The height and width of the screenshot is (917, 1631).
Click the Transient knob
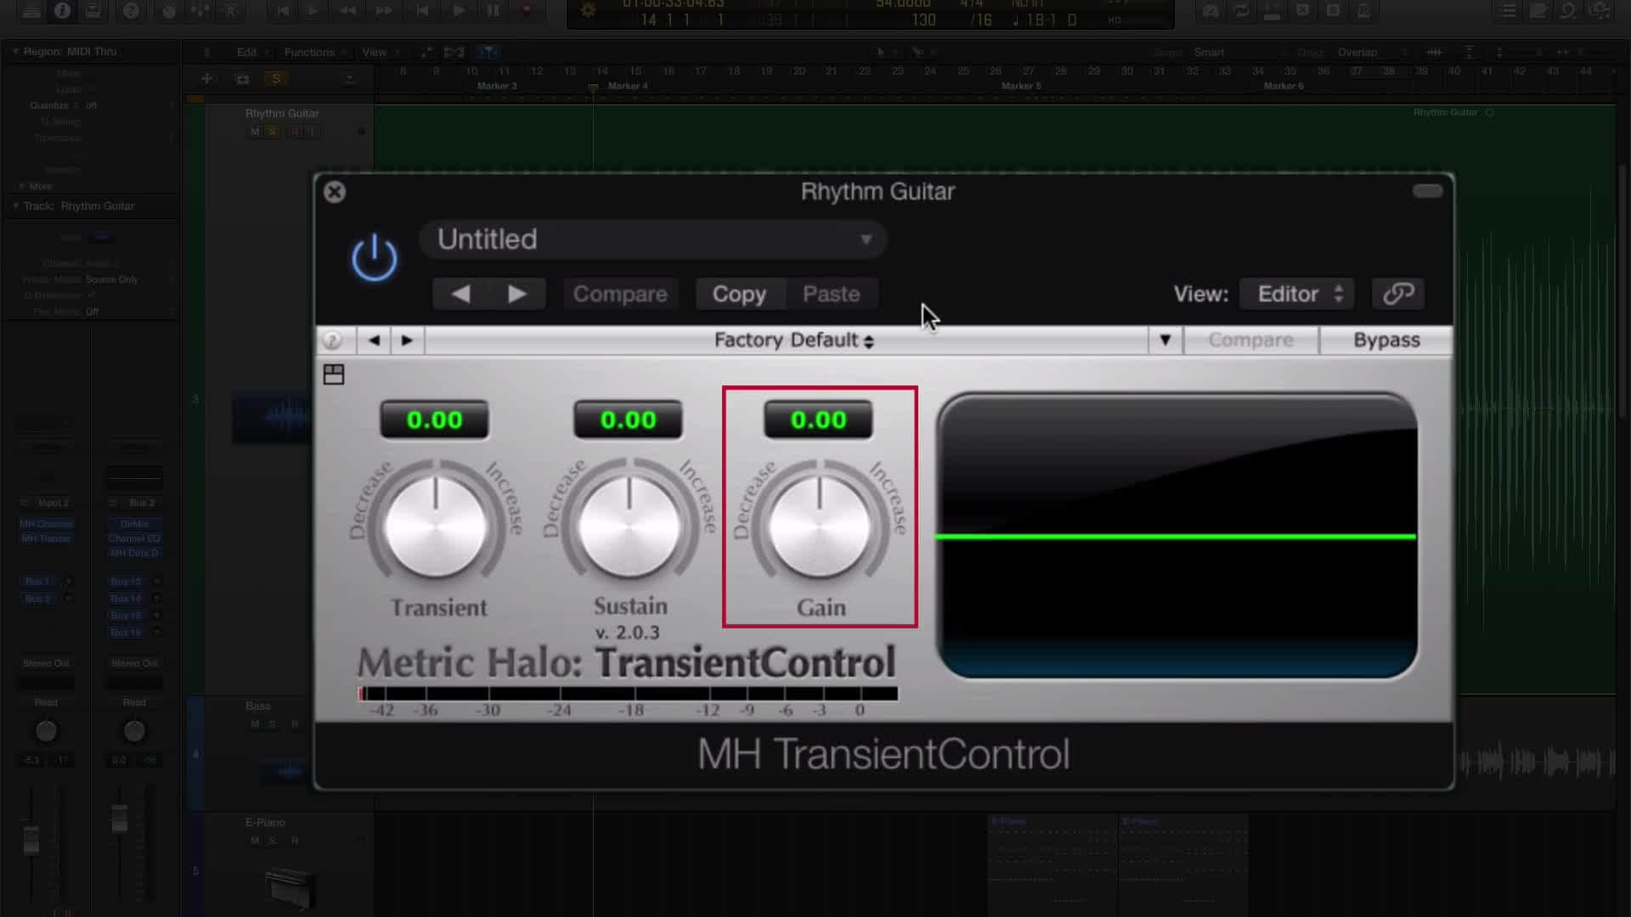click(x=436, y=526)
